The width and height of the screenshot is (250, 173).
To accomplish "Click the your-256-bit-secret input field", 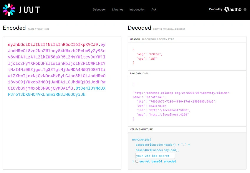I will 155,156.
